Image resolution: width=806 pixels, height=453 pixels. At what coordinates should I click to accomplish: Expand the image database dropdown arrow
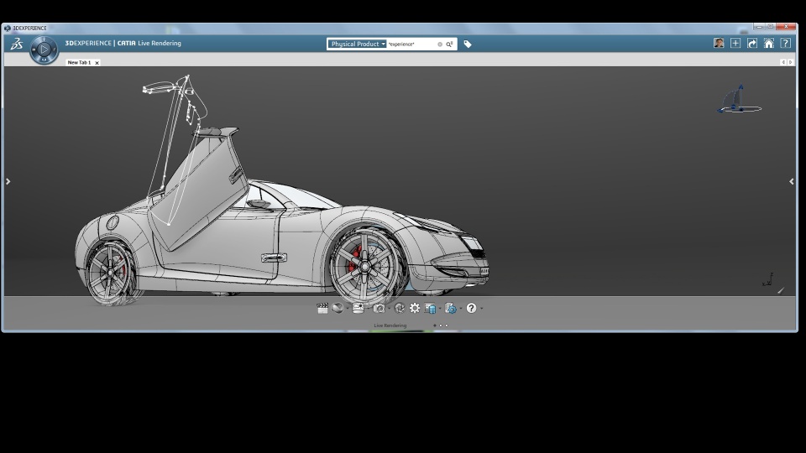[440, 309]
